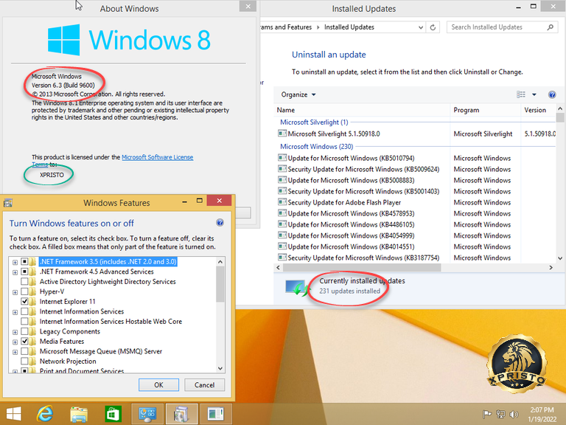Image resolution: width=566 pixels, height=425 pixels.
Task: Click icon of update KB5010794
Action: [282, 158]
